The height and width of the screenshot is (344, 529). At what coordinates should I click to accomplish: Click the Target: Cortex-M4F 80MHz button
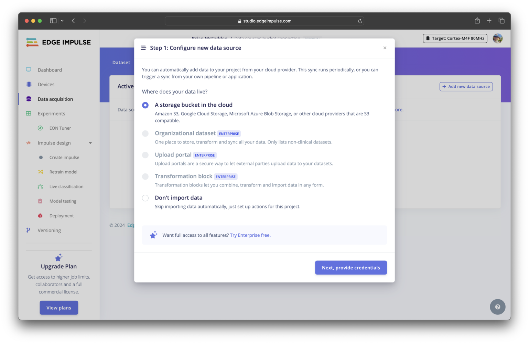tap(455, 39)
